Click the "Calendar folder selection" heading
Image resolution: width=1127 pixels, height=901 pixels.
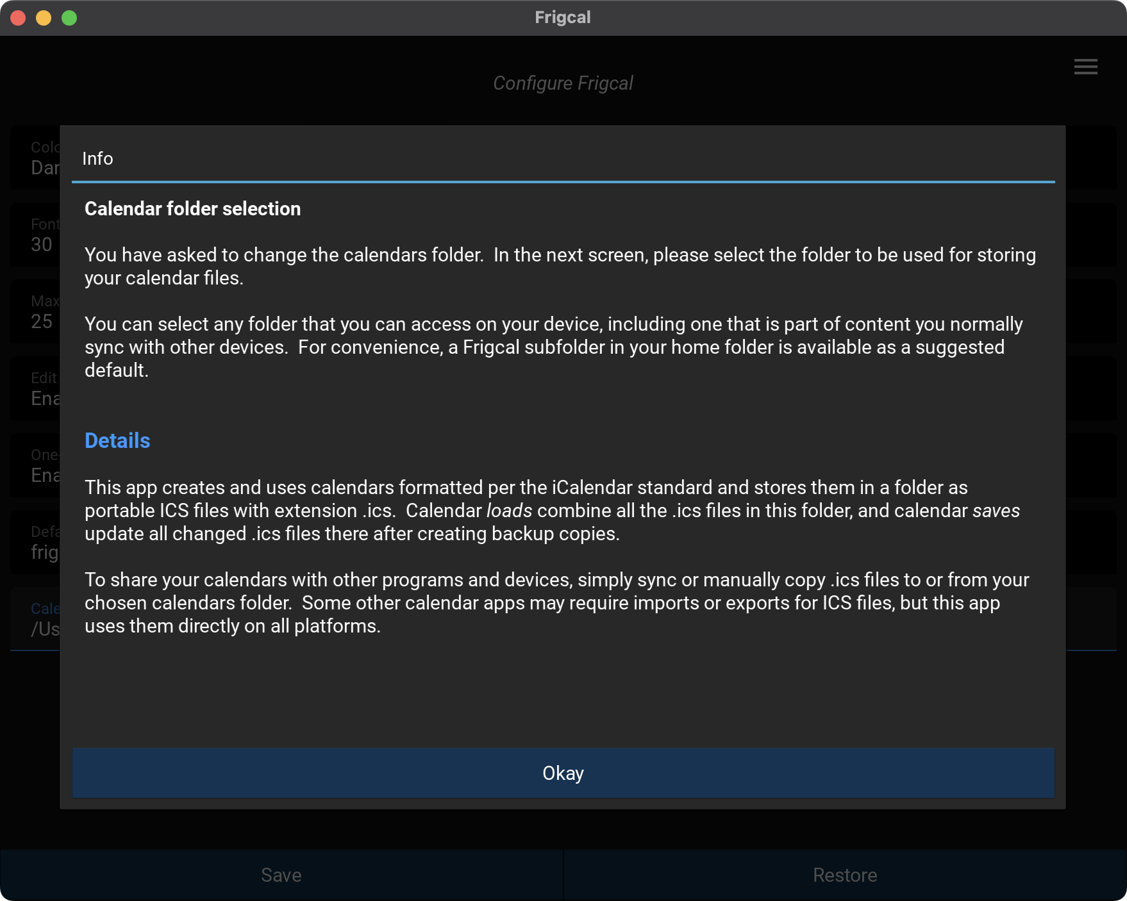[192, 209]
